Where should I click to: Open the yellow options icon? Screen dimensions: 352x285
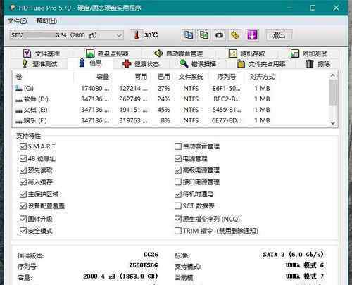235,35
